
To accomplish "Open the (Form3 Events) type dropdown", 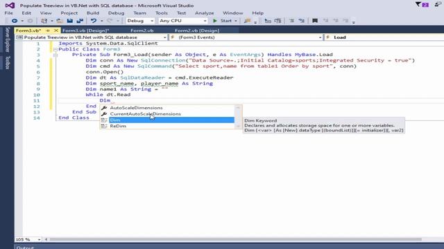I will 246,37.
